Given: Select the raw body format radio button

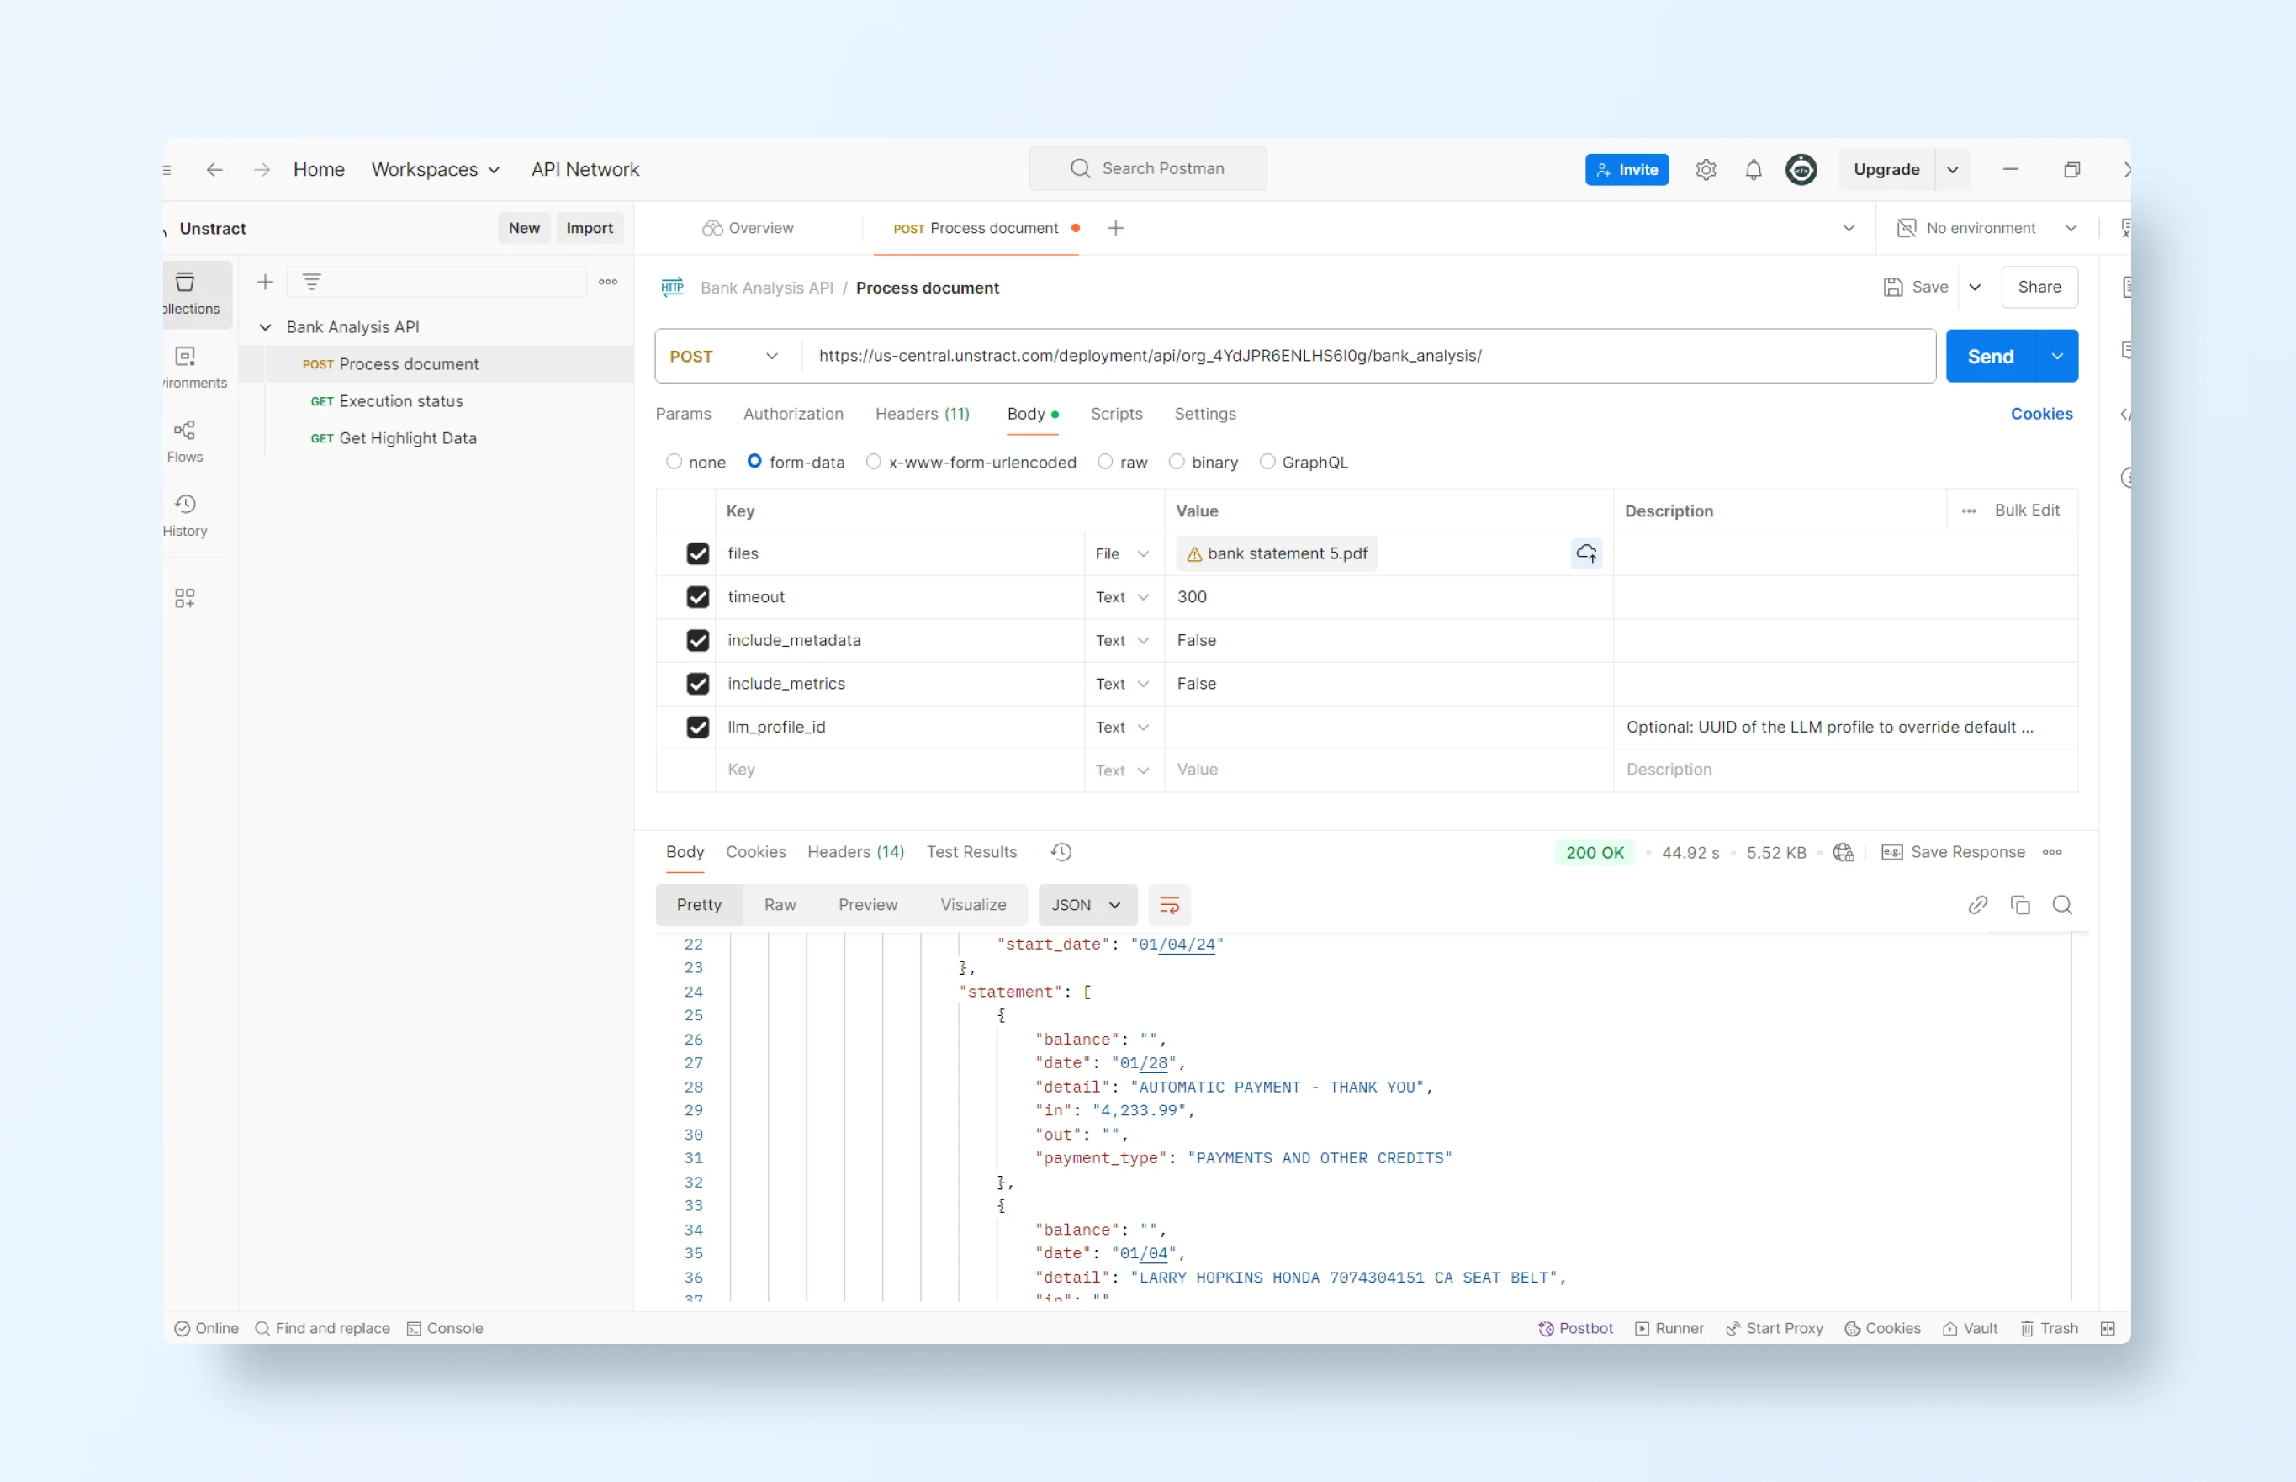Looking at the screenshot, I should click(1105, 462).
